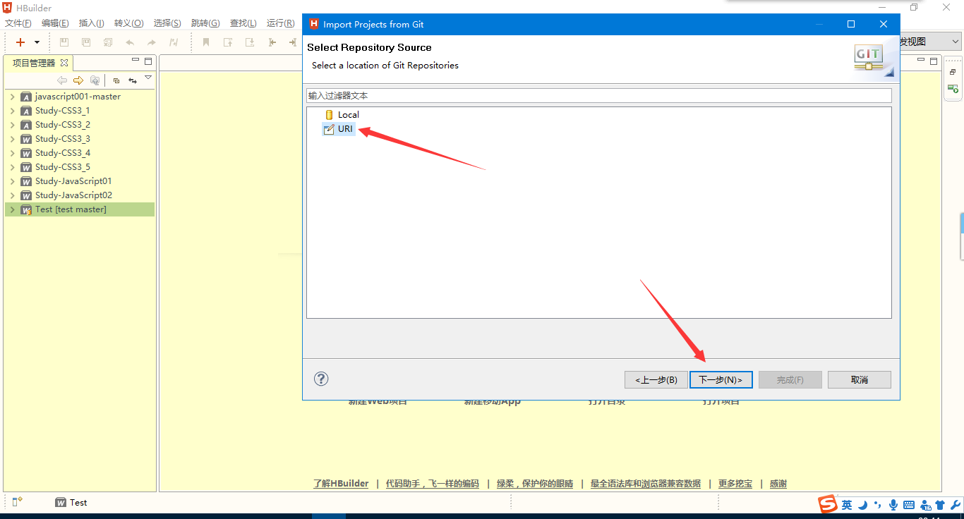Open the 代码助手，飞一样的编码 link
This screenshot has height=519, width=964.
click(432, 484)
